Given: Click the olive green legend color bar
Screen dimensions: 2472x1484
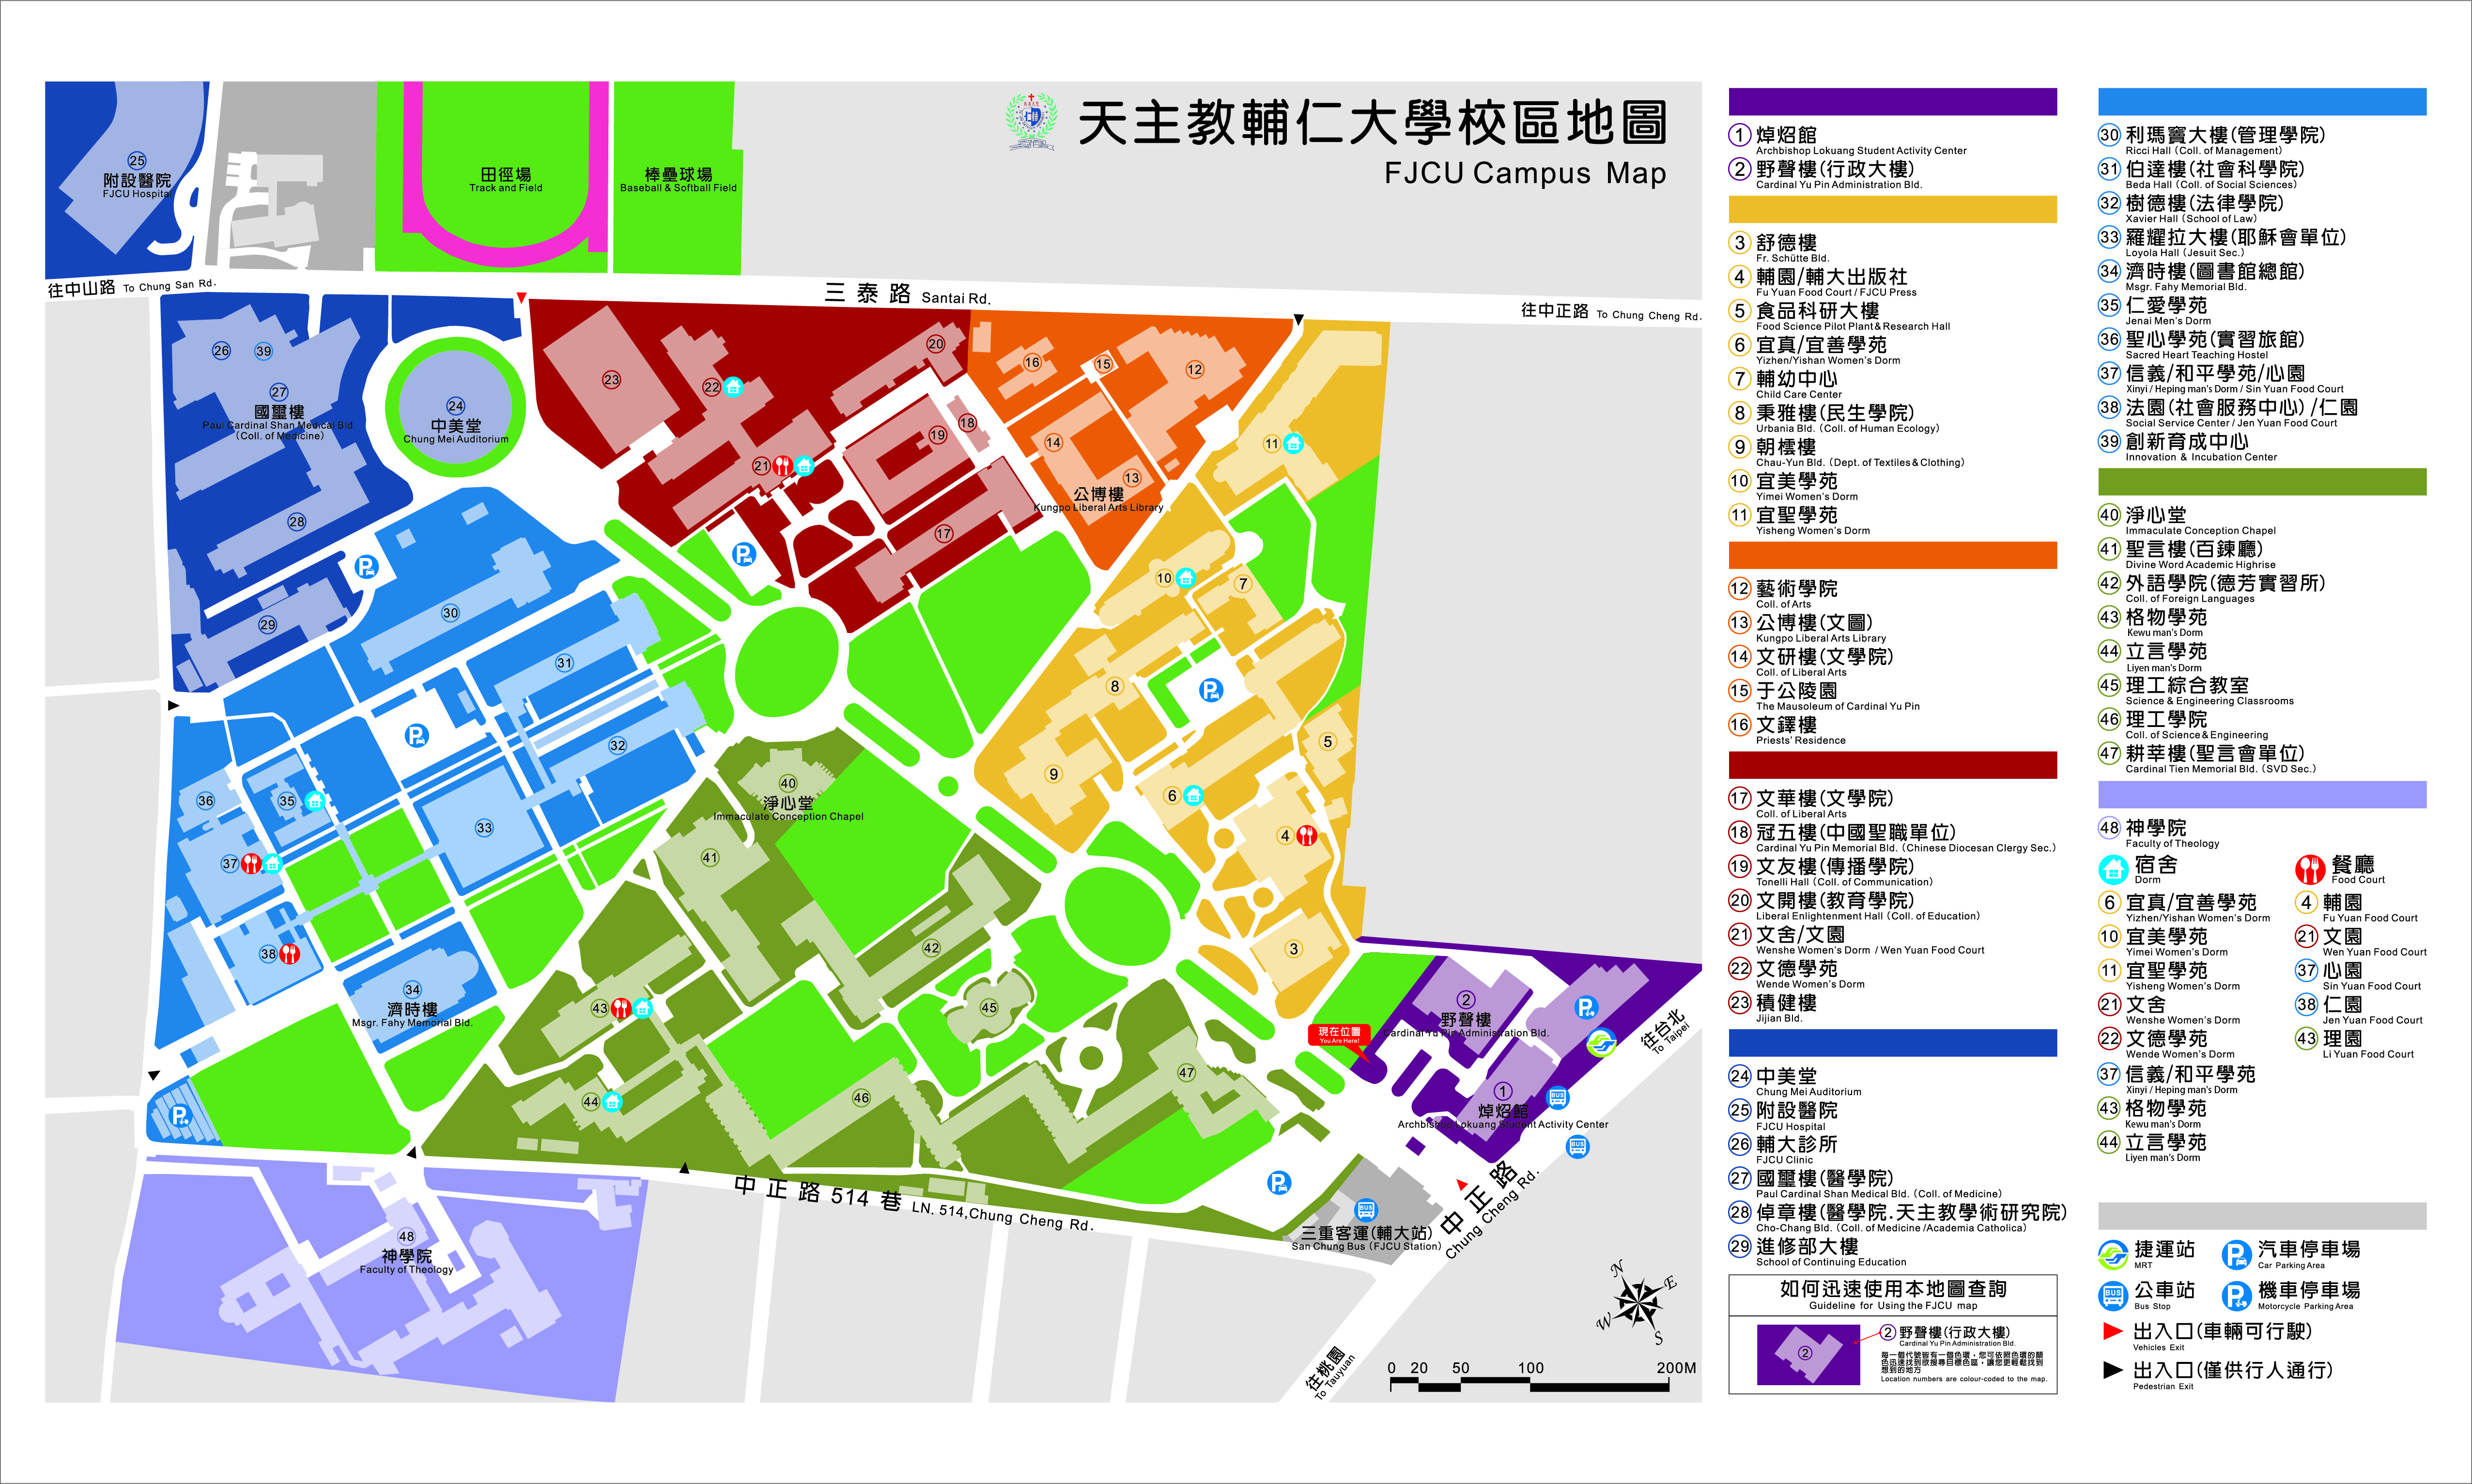Looking at the screenshot, I should 2262,482.
